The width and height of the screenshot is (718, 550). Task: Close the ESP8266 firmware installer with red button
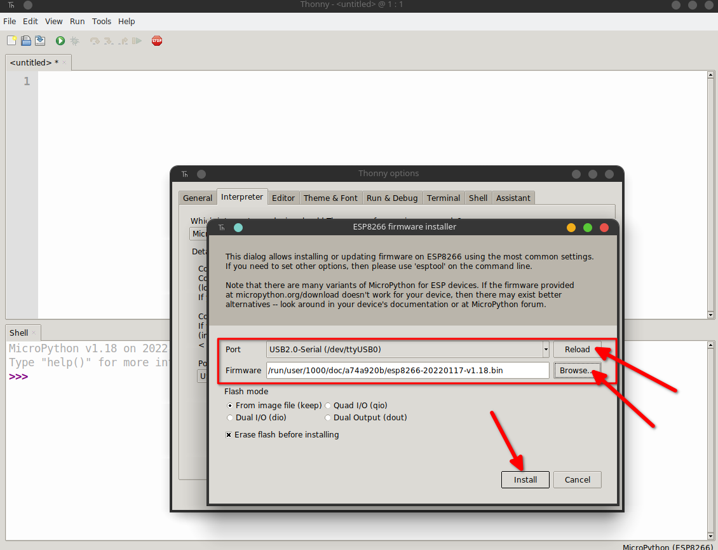point(604,228)
